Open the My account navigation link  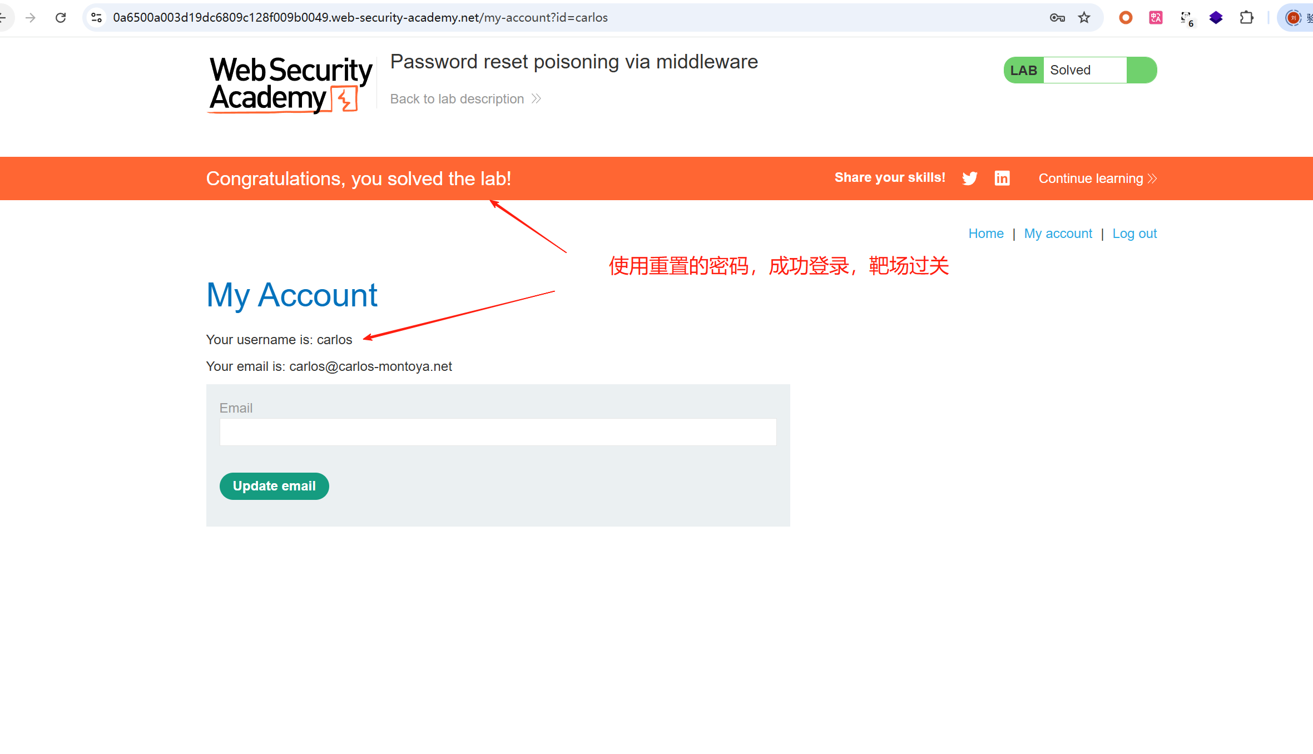1058,234
